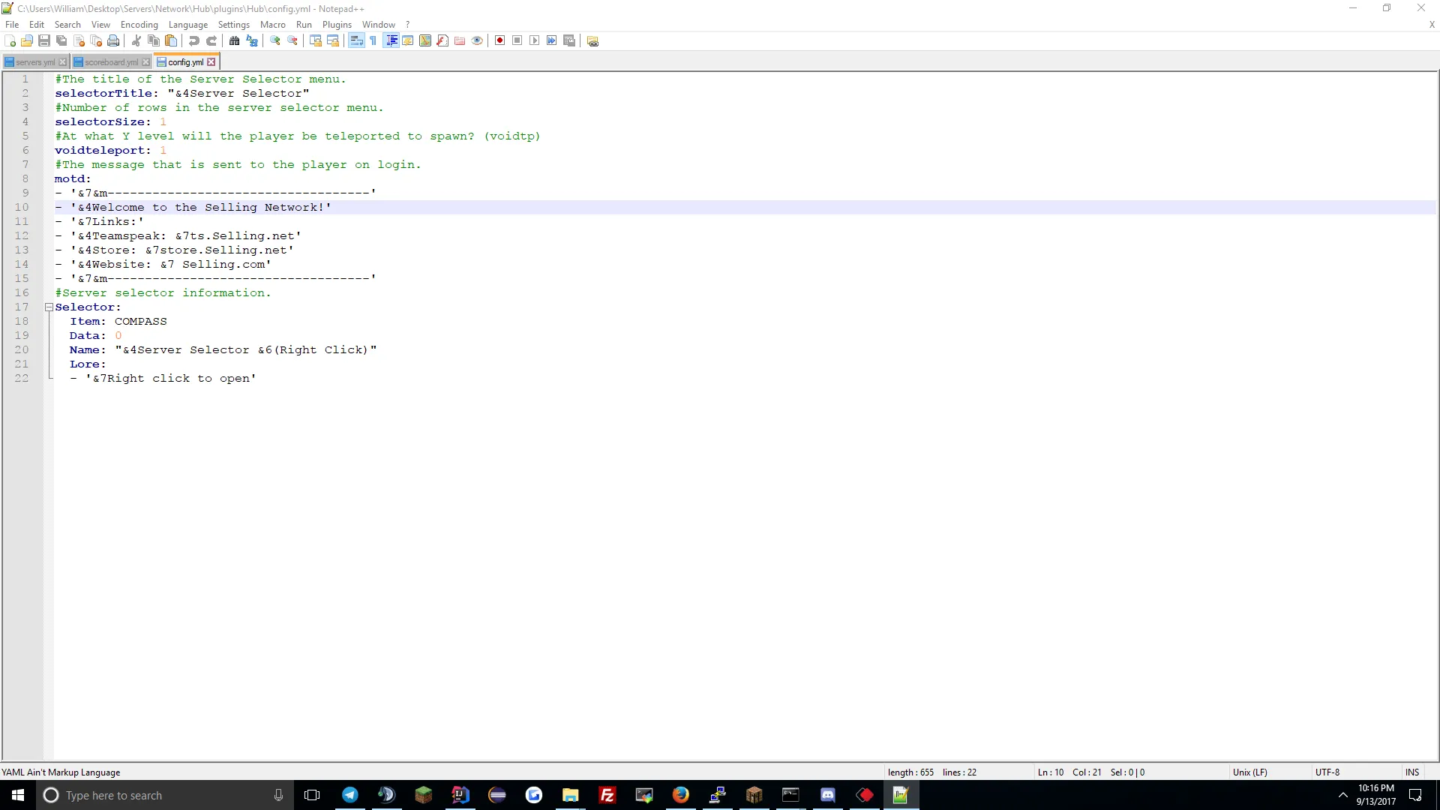Redo the last undone edit
Screen dimensions: 1440x810
pyautogui.click(x=211, y=40)
